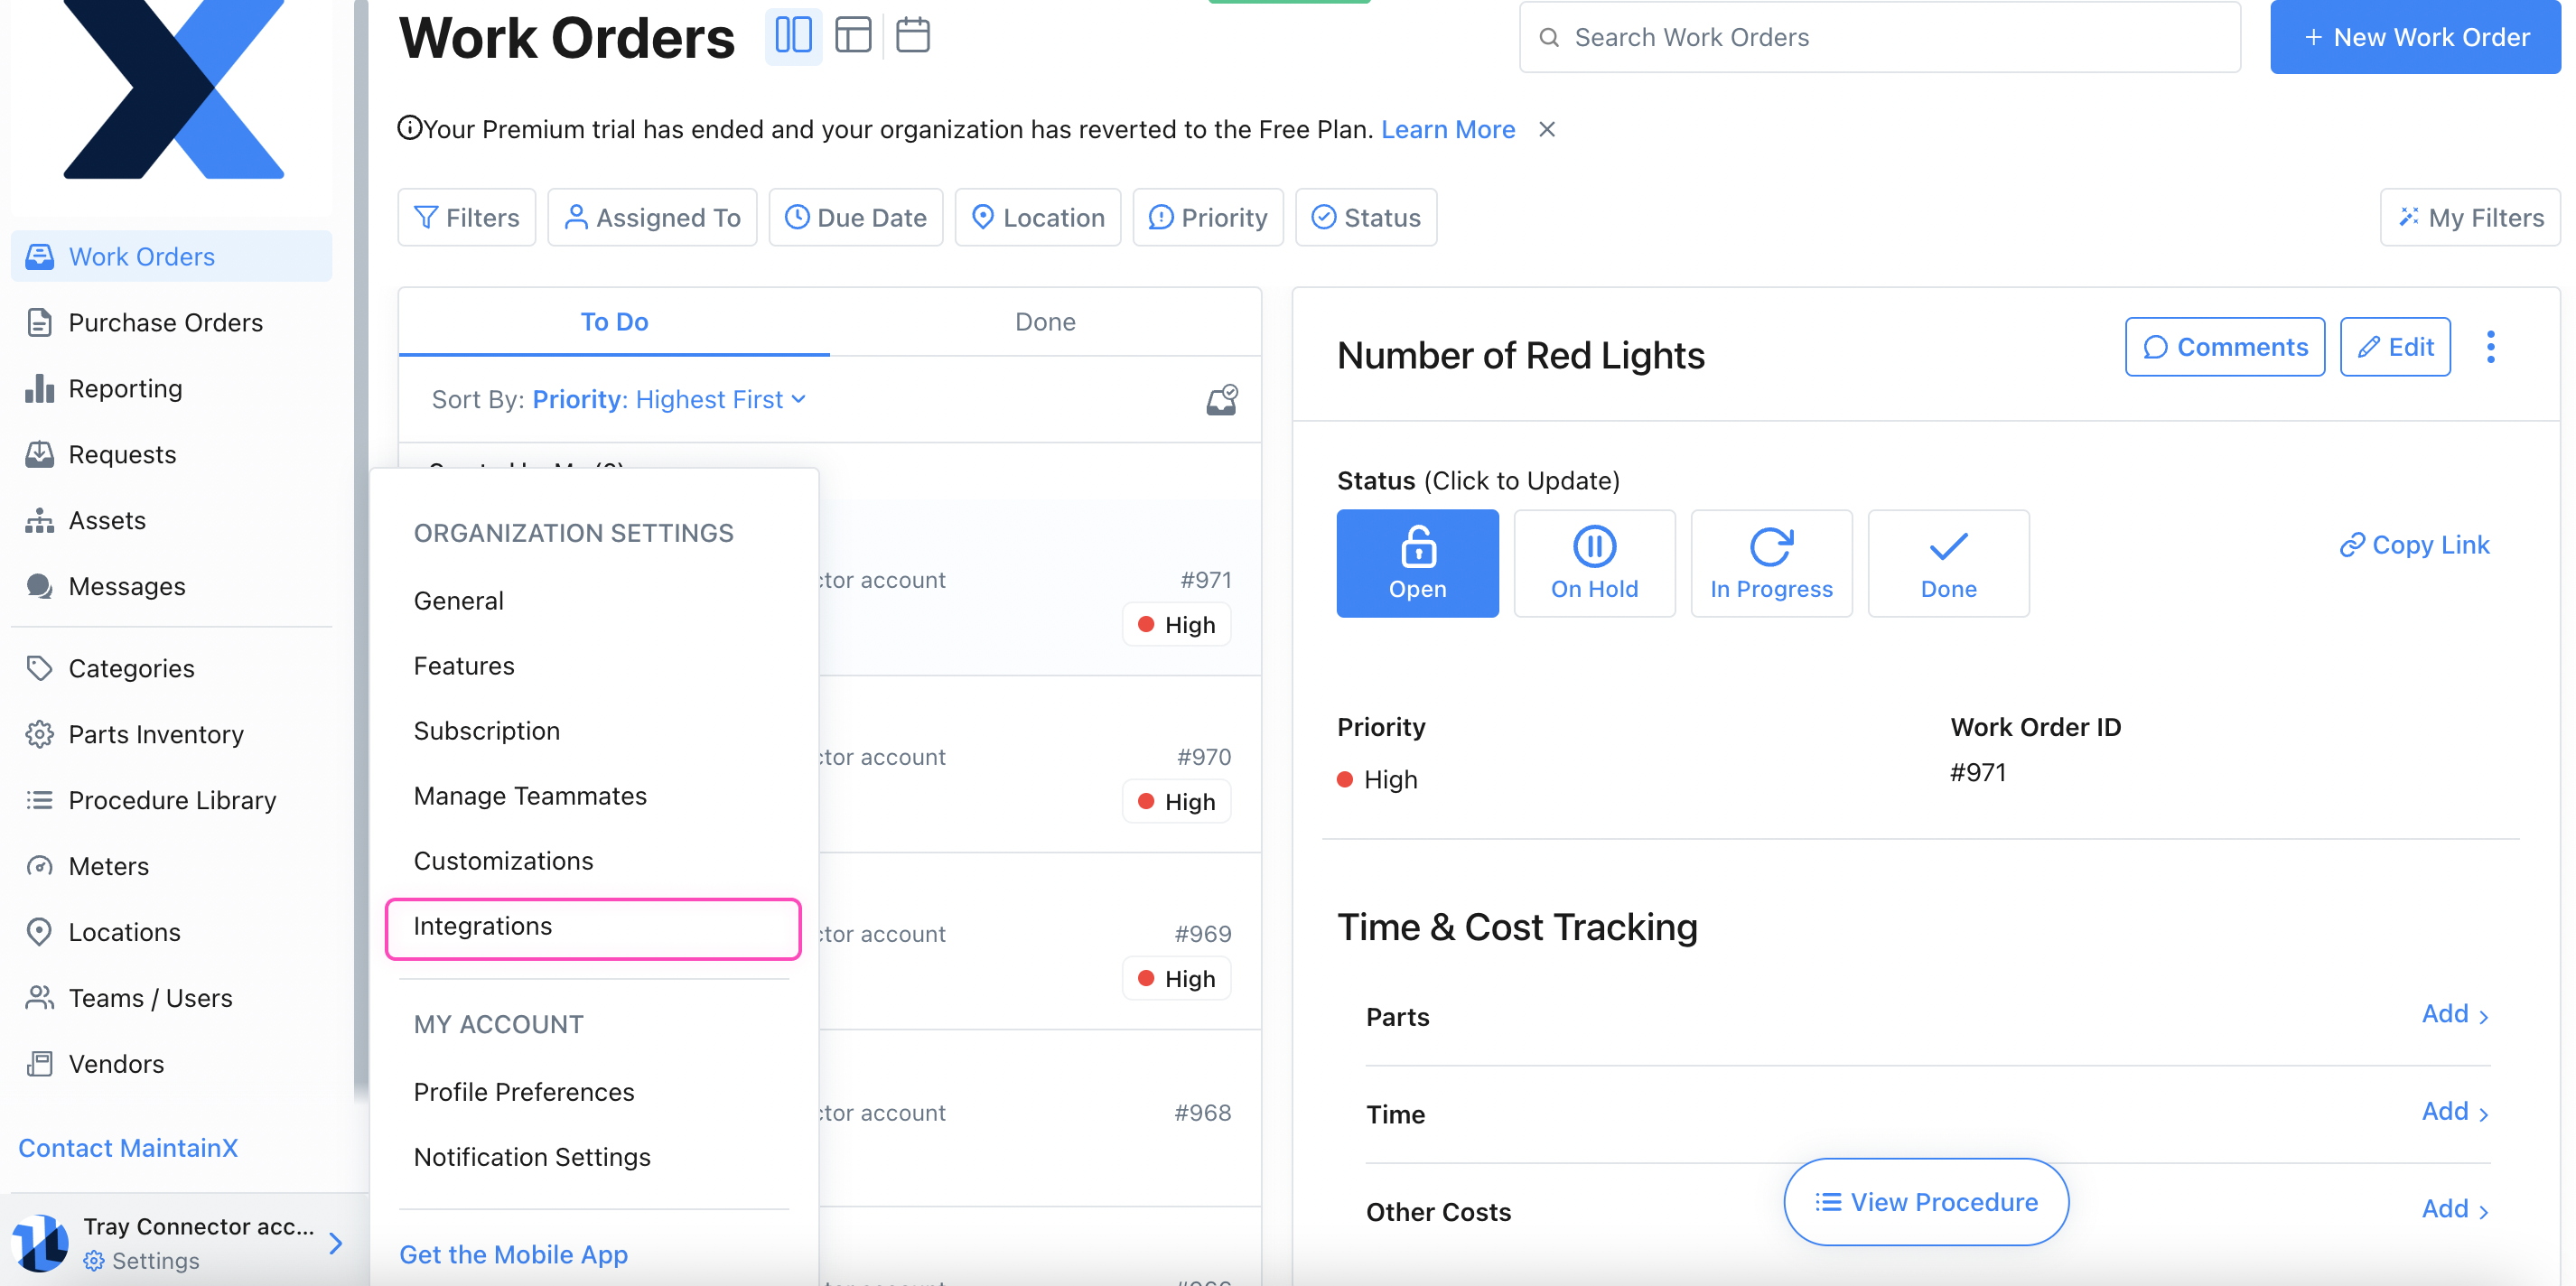Screen dimensions: 2576x1286
Task: Open the Sort By Priority dropdown
Action: point(667,399)
